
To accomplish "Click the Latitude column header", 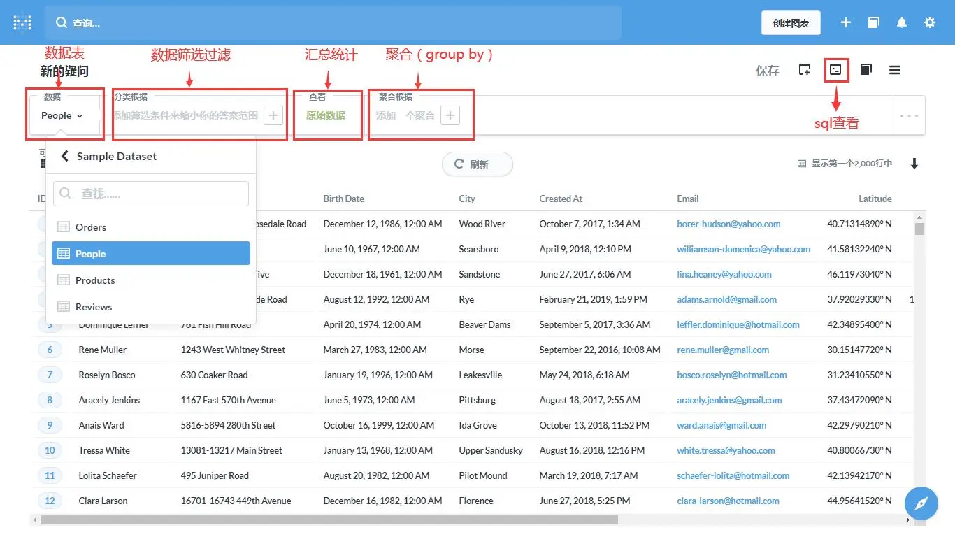I will pos(875,199).
